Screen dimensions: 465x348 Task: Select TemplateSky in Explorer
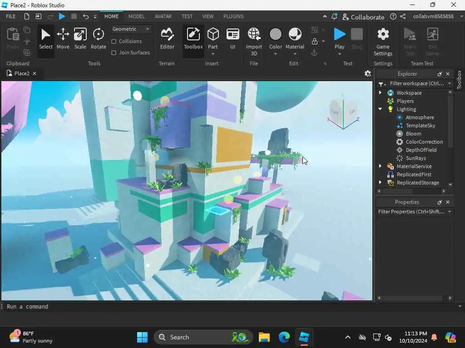tap(420, 126)
